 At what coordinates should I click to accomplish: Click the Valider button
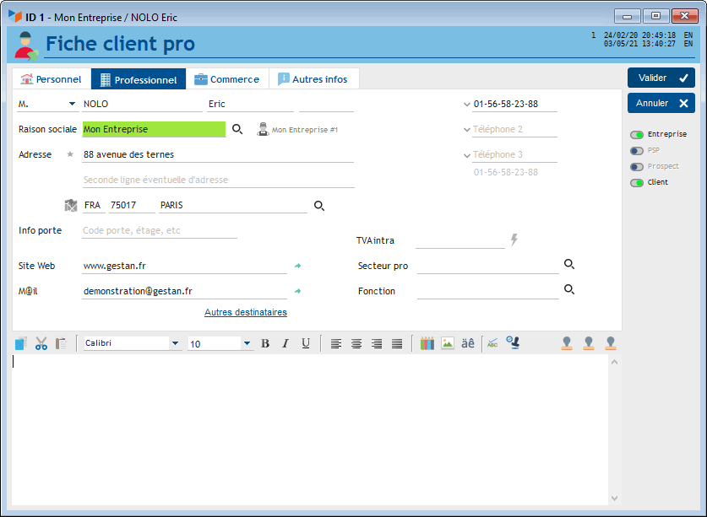pyautogui.click(x=661, y=78)
